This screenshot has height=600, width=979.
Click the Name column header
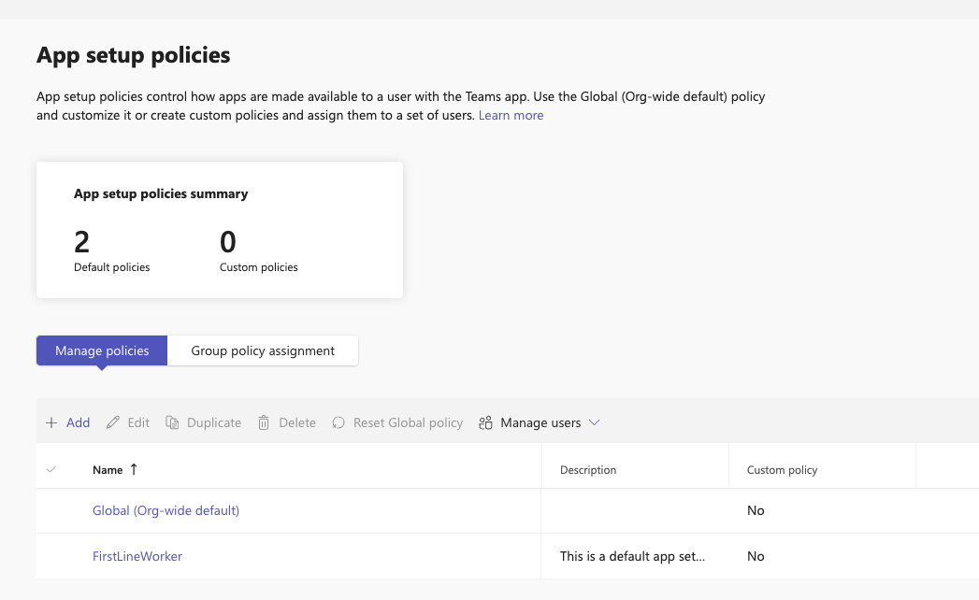[108, 470]
